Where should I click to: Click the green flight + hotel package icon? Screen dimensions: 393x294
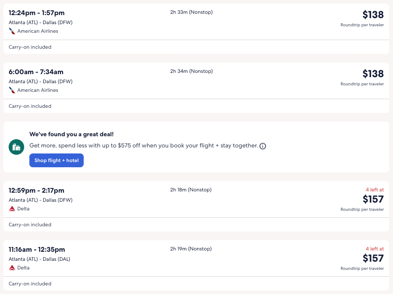(x=16, y=147)
